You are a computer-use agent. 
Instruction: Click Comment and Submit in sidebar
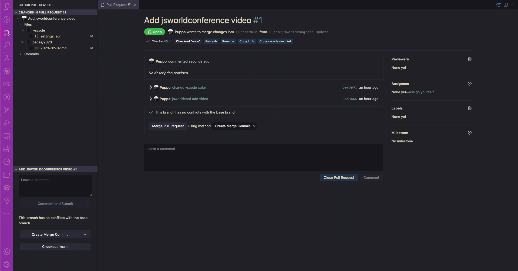tap(55, 204)
